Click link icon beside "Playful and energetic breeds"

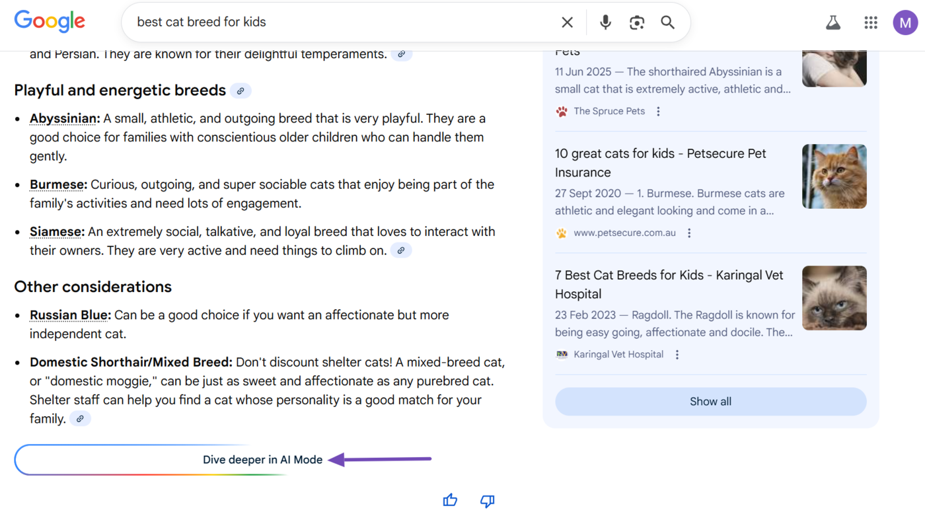tap(240, 91)
